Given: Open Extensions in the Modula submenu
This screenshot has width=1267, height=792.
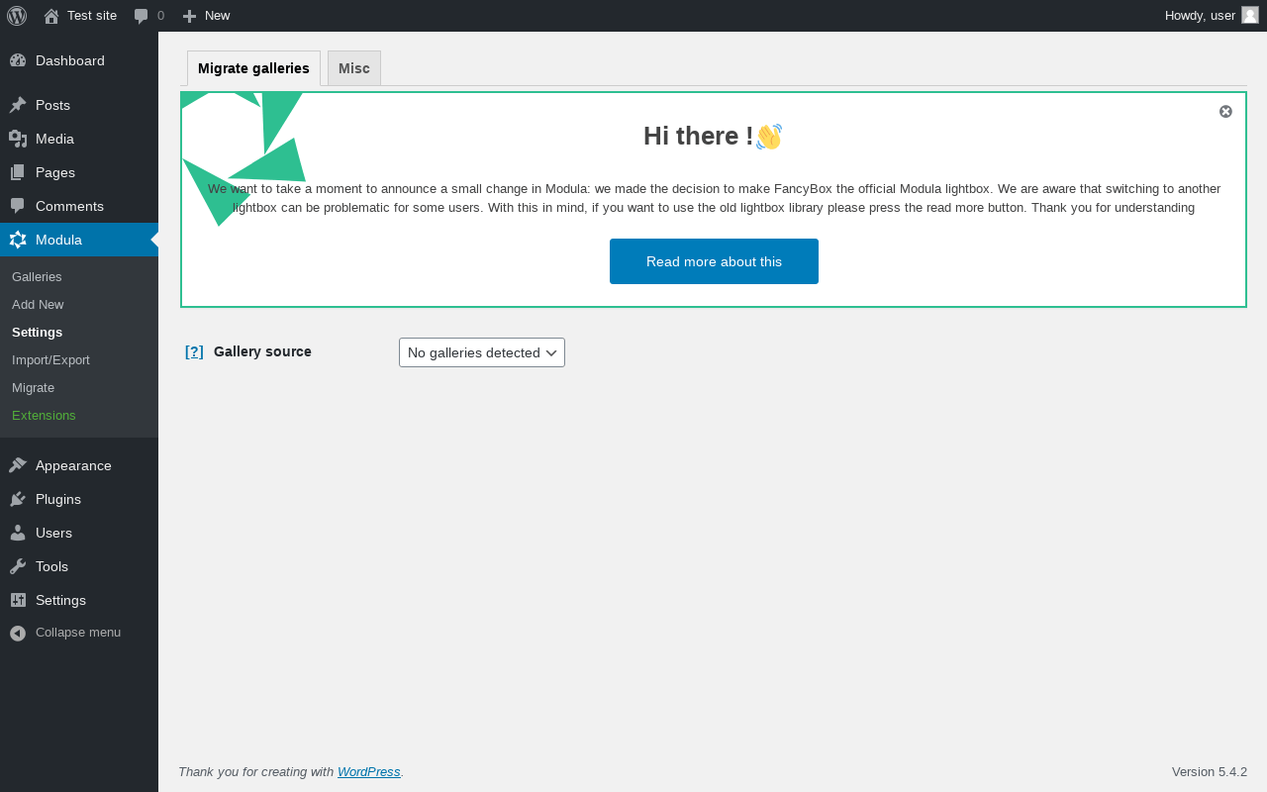Looking at the screenshot, I should coord(44,415).
